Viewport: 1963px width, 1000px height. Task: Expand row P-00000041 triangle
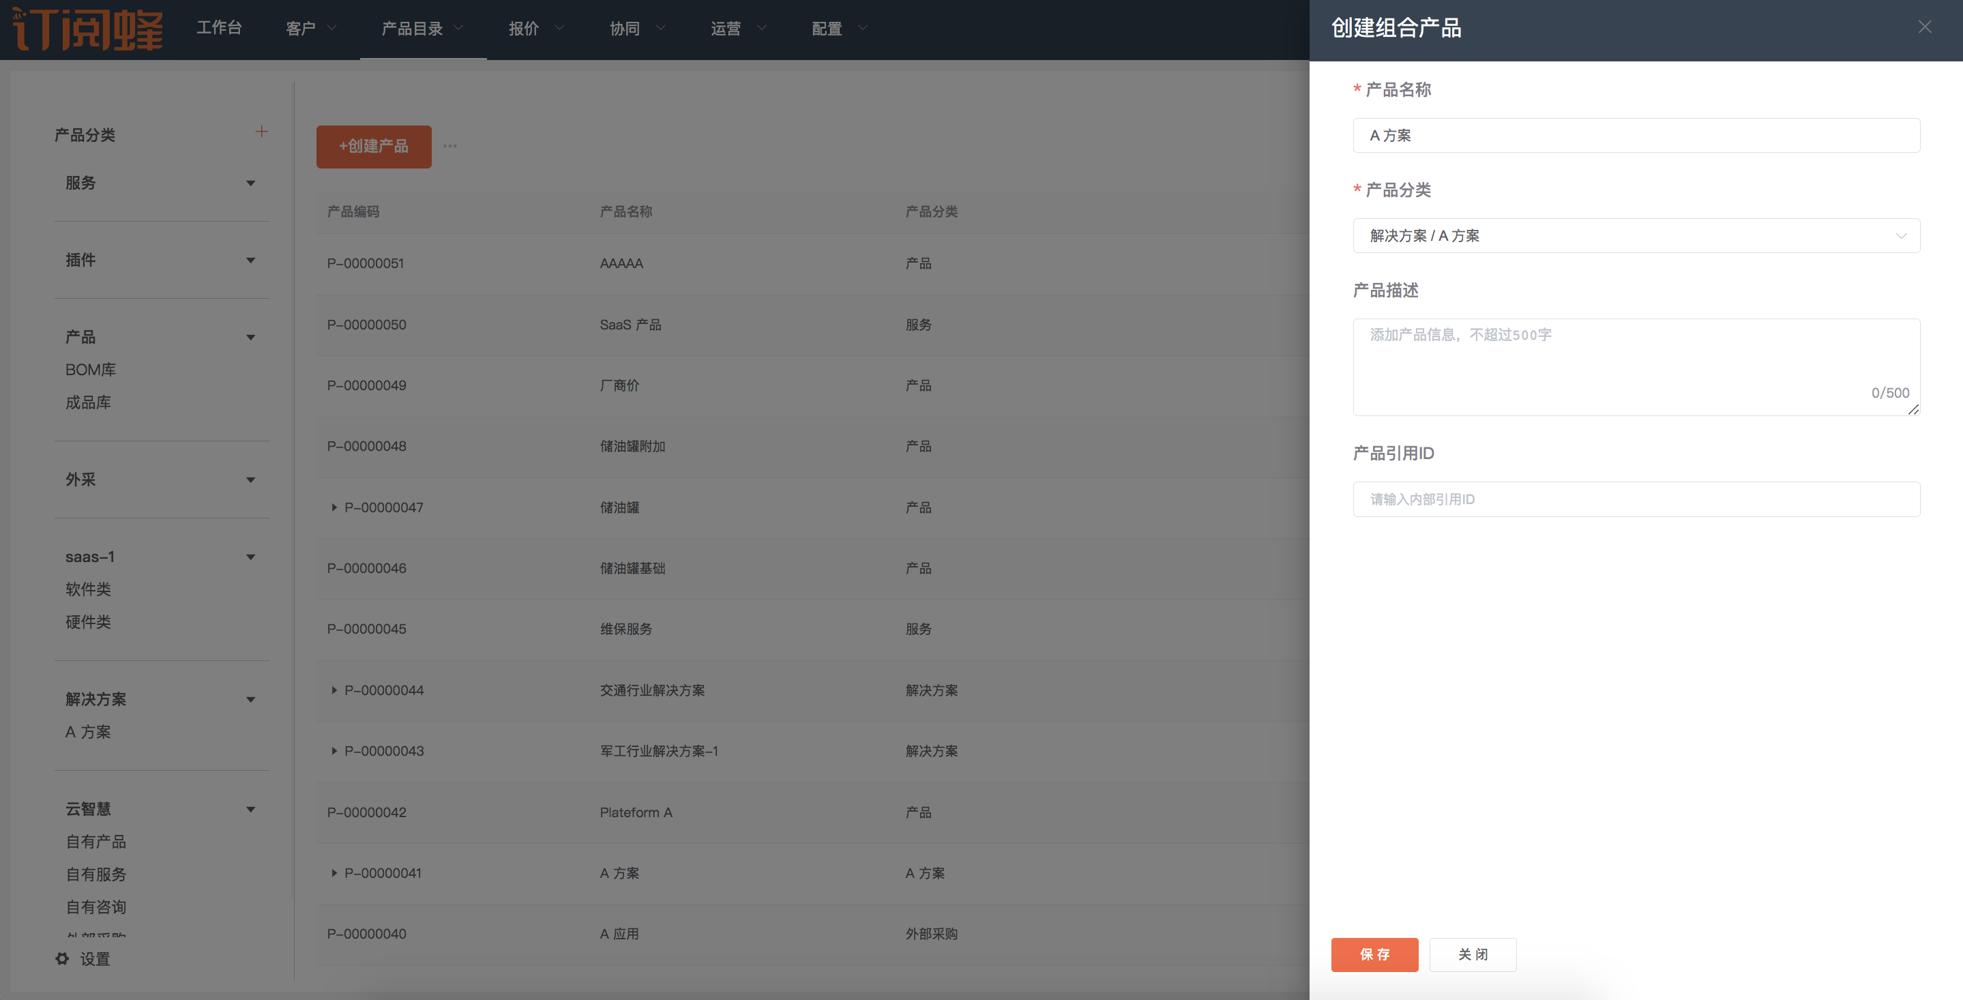tap(334, 874)
